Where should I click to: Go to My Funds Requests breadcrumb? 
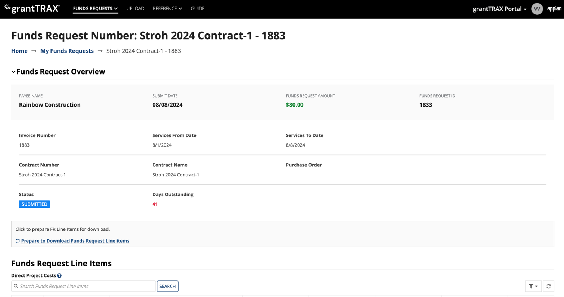point(67,51)
